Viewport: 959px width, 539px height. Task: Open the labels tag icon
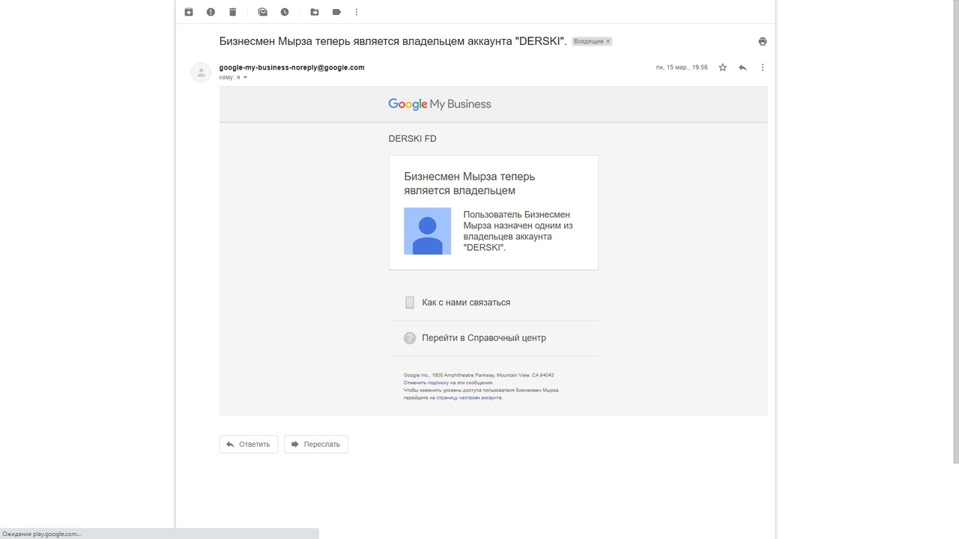336,12
